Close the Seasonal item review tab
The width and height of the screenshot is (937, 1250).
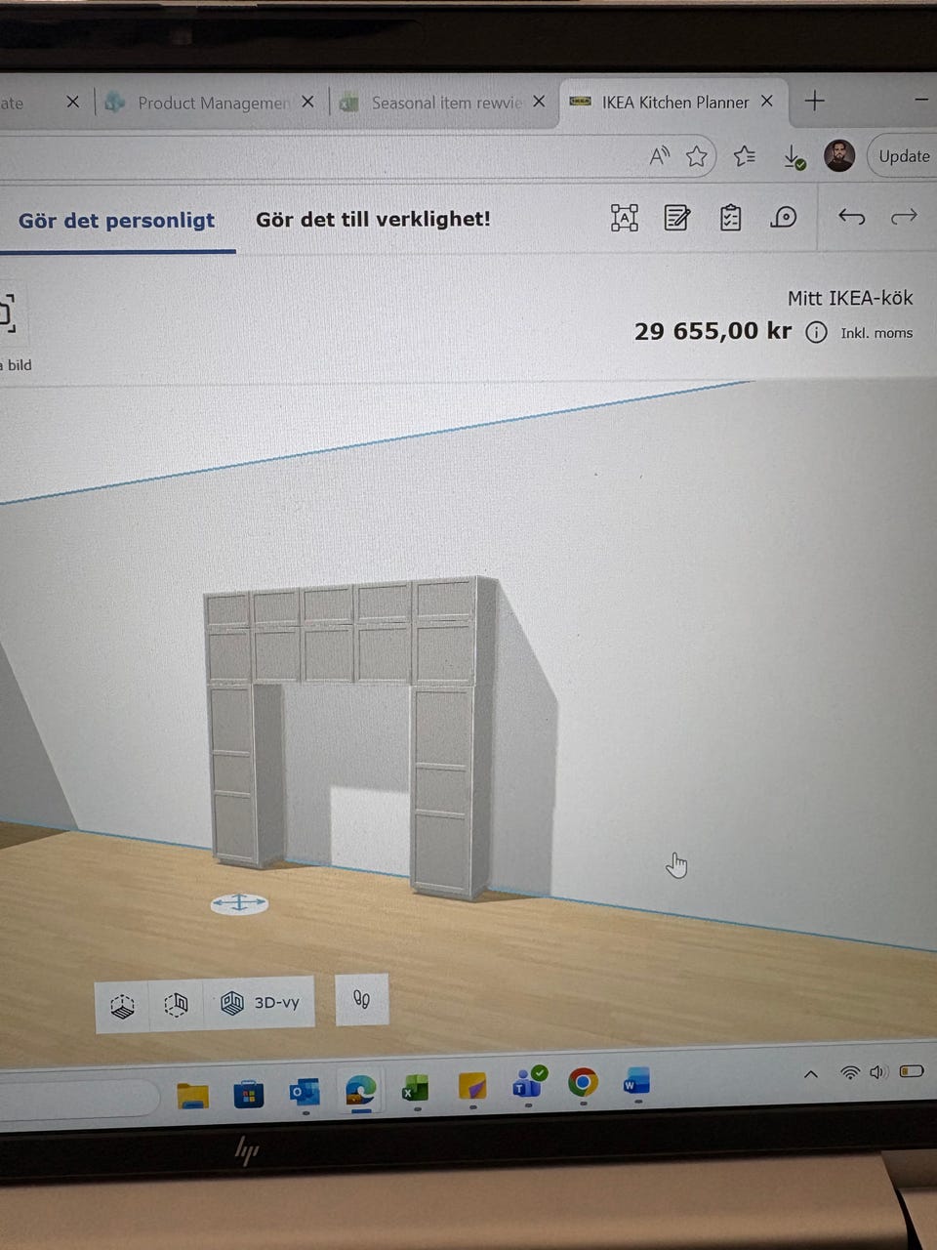(x=539, y=102)
